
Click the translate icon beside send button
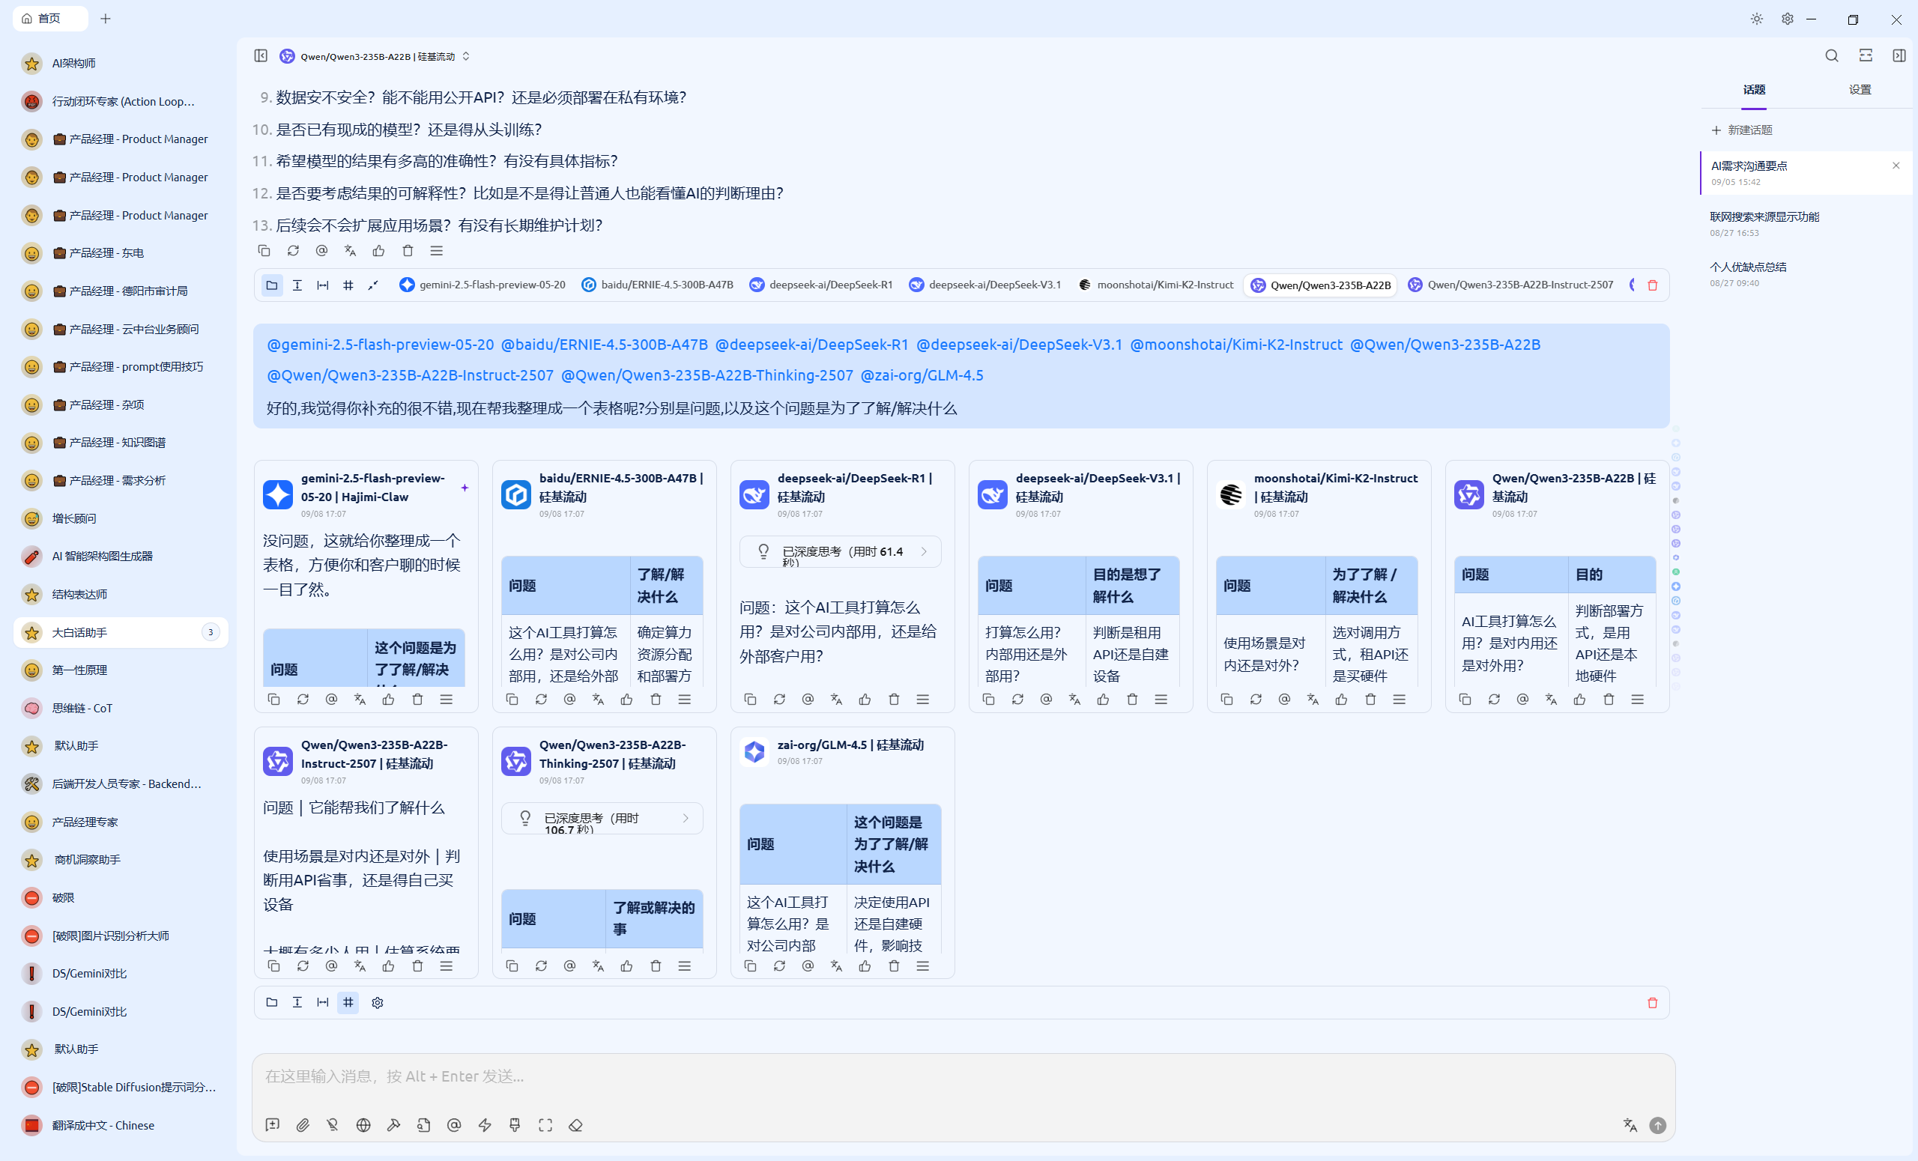tap(1630, 1124)
